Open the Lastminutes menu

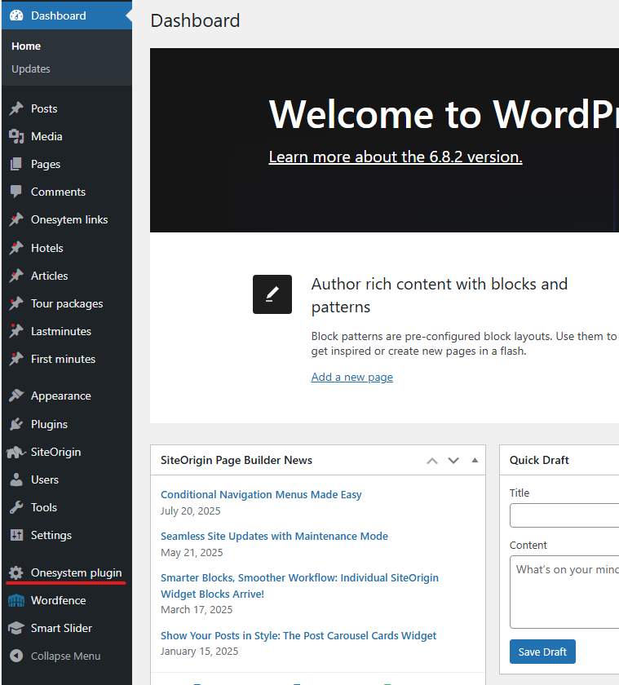coord(67,331)
